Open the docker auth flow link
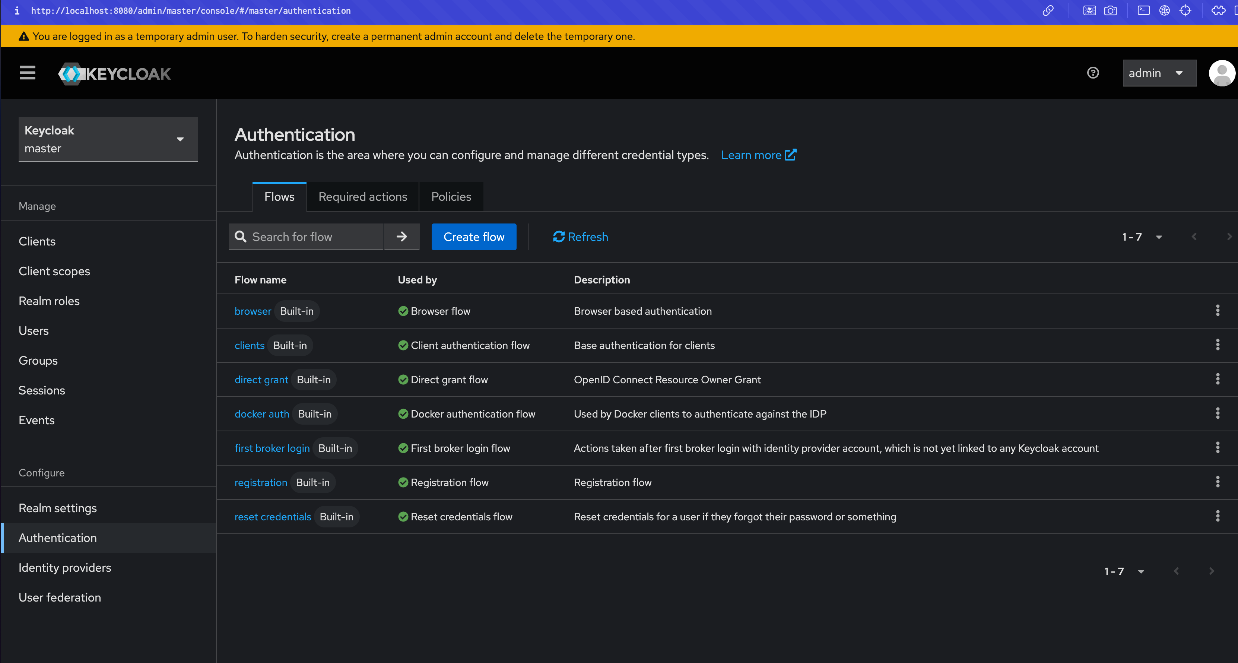 262,414
